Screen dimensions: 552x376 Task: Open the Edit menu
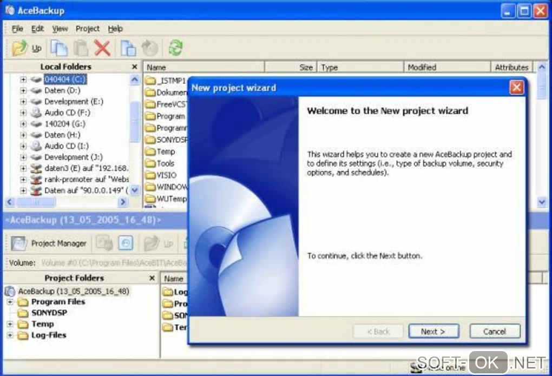coord(37,29)
